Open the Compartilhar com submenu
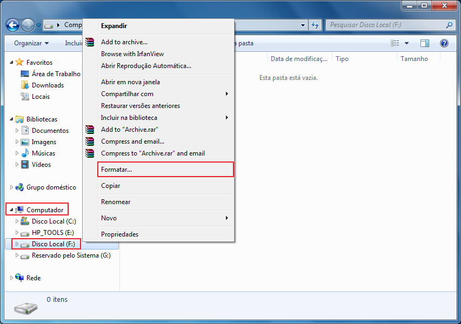The width and height of the screenshot is (461, 324). pos(127,94)
